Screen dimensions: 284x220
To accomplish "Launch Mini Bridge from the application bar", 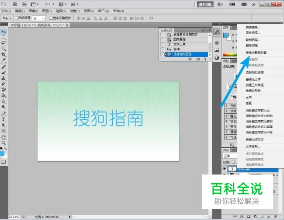I will [24, 4].
